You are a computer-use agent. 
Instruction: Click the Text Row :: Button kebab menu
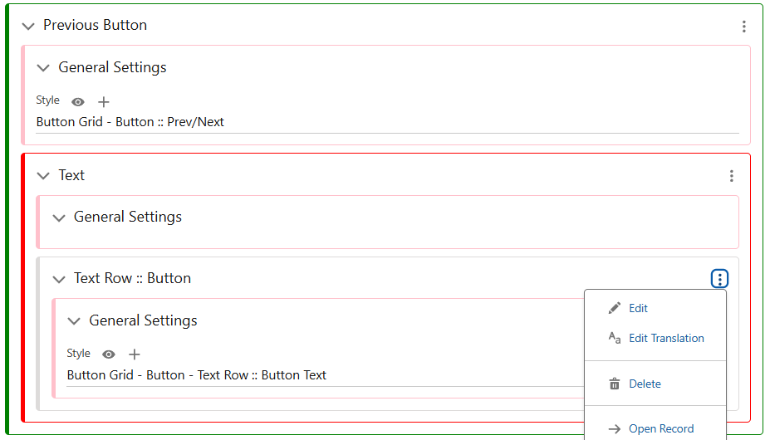[719, 279]
